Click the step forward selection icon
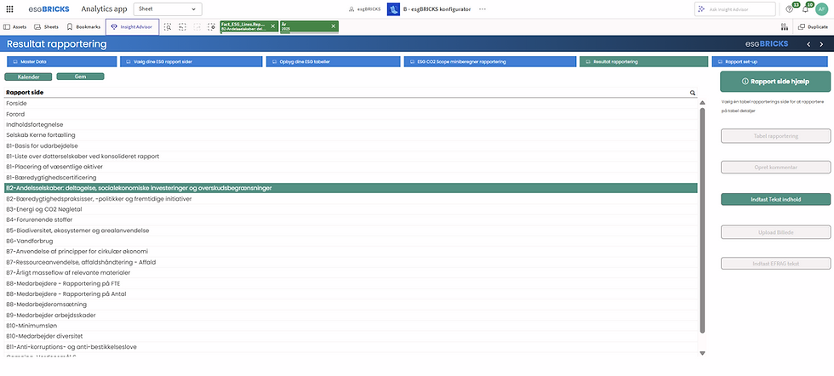The width and height of the screenshot is (834, 376). (197, 26)
